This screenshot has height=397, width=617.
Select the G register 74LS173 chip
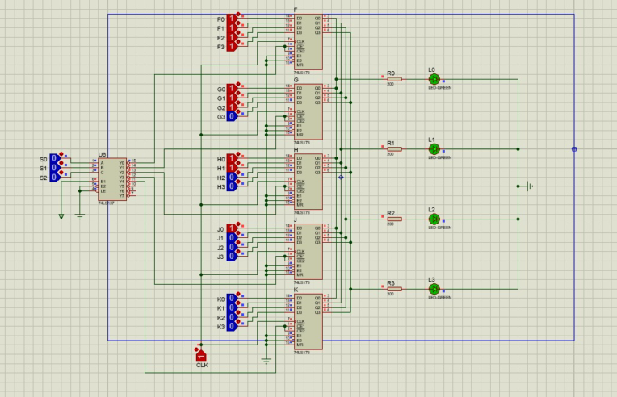[x=308, y=112]
